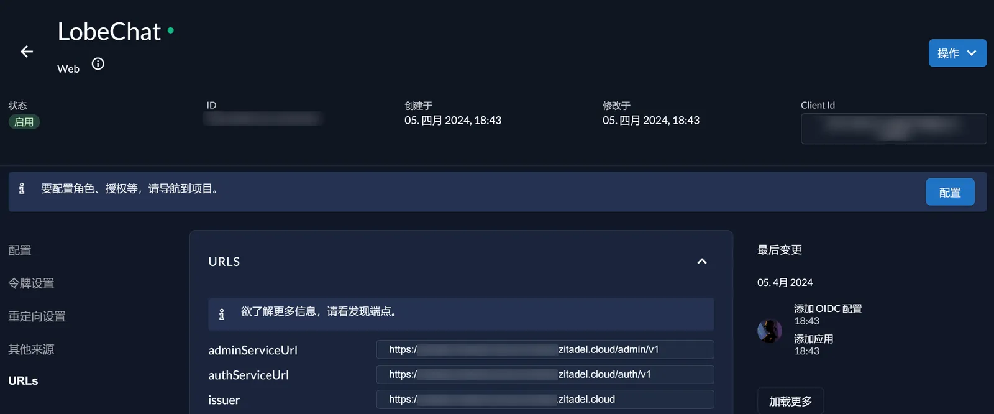
Task: Click the Client Id field
Action: (893, 129)
